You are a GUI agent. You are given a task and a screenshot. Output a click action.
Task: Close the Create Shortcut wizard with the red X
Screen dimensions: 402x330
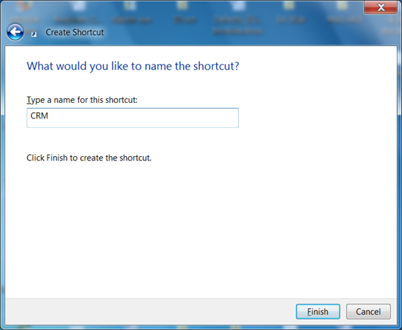pos(381,7)
